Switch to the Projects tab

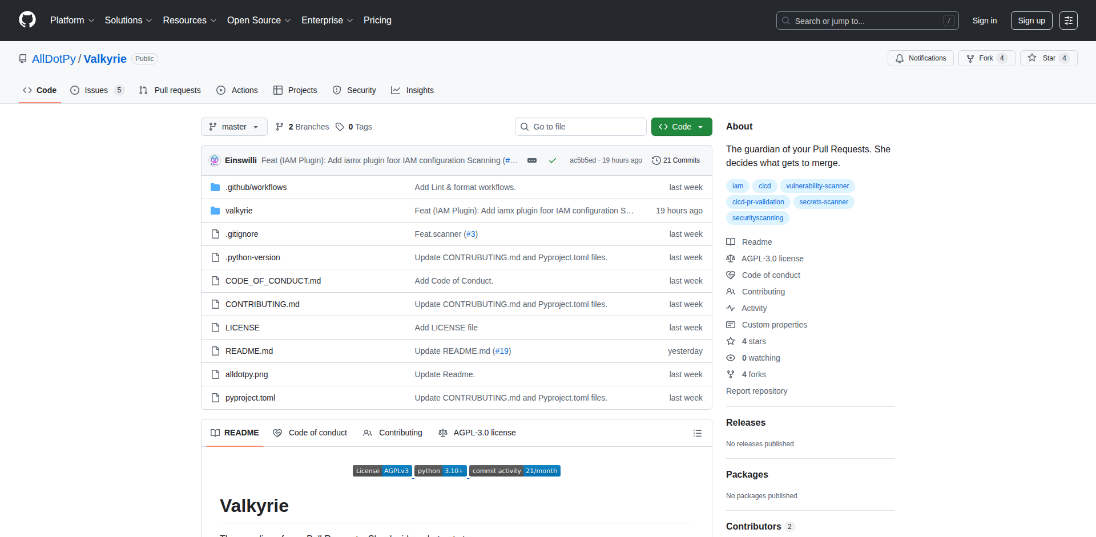[x=295, y=90]
